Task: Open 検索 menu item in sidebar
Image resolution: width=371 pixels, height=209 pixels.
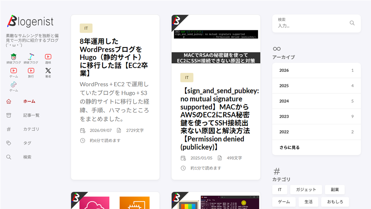Action: click(27, 157)
